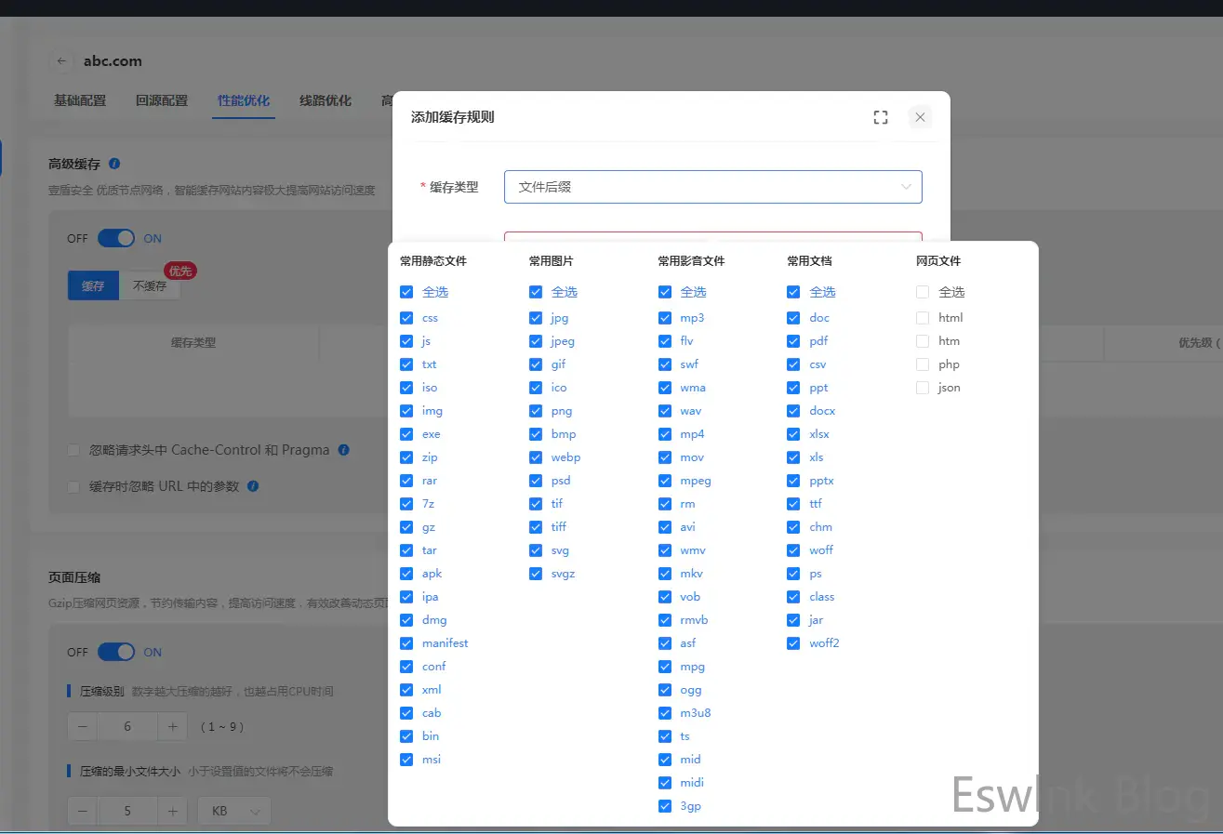This screenshot has width=1223, height=834.
Task: Click info icon next to 高级缓存
Action: [x=114, y=164]
